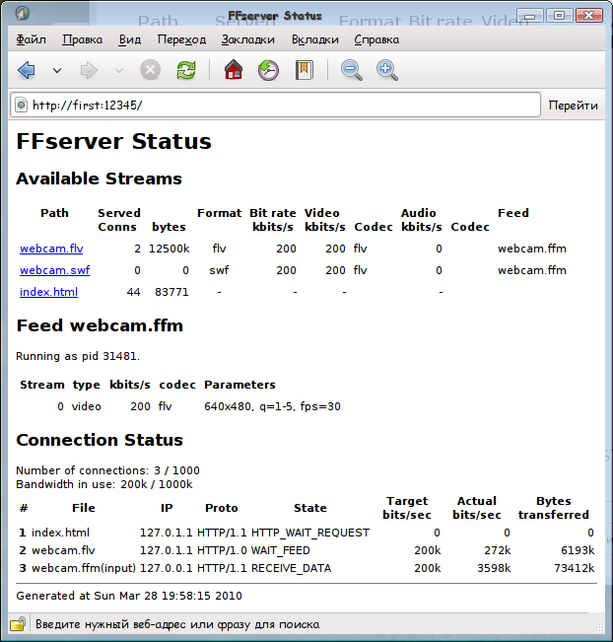Open the webcam.flv stream link
The width and height of the screenshot is (613, 642).
coord(51,249)
